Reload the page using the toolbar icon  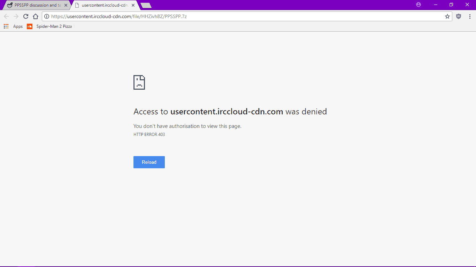coord(26,16)
